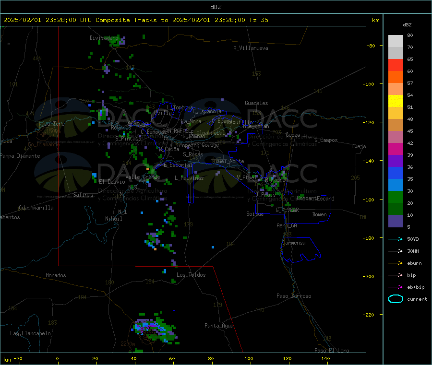Click the 'L_Malvinas' map label

coord(189,178)
